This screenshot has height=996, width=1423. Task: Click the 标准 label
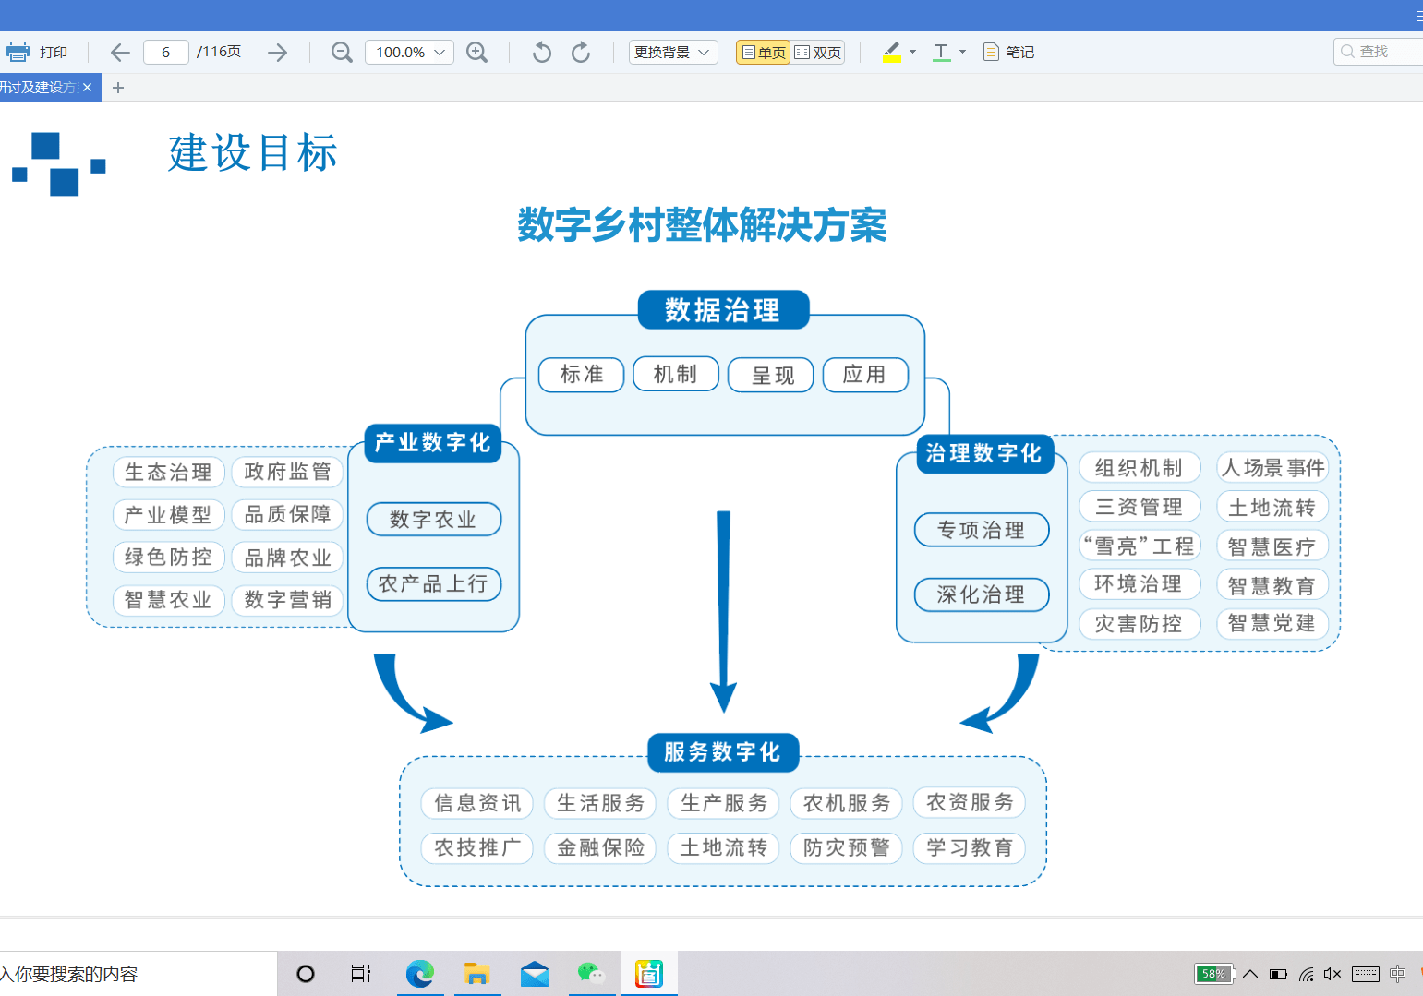tap(581, 374)
